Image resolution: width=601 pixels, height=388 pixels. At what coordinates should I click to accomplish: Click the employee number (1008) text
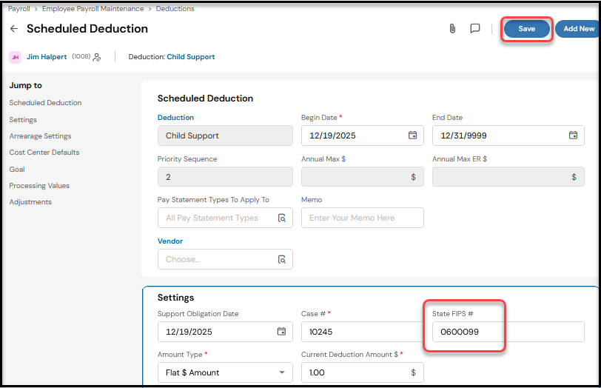(81, 56)
